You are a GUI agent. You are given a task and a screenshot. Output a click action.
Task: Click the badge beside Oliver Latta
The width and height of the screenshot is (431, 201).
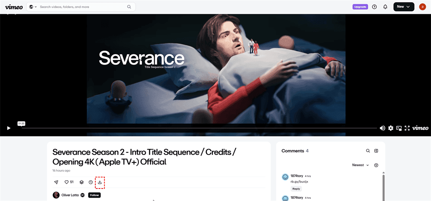coord(82,195)
